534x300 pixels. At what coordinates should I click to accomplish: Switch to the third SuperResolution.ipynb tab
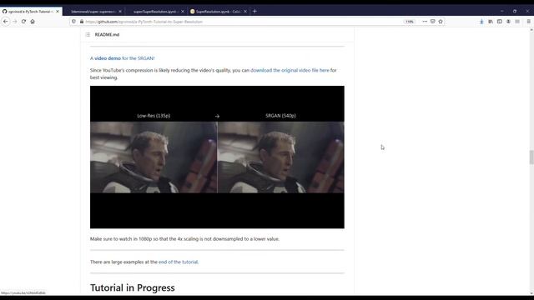155,12
